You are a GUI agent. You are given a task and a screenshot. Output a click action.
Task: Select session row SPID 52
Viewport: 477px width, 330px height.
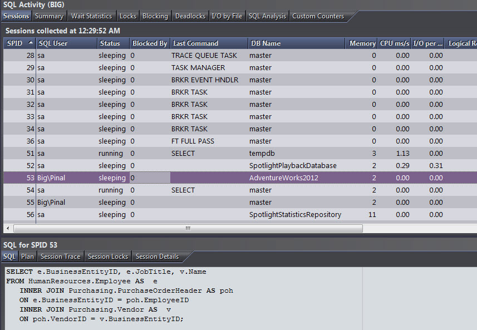240,165
